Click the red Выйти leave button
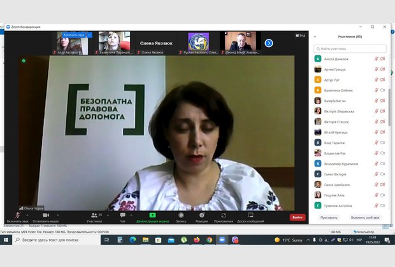The height and width of the screenshot is (267, 395). click(x=298, y=217)
